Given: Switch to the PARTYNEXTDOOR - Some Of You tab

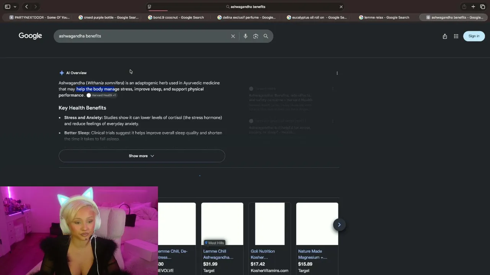Looking at the screenshot, I should 39,17.
